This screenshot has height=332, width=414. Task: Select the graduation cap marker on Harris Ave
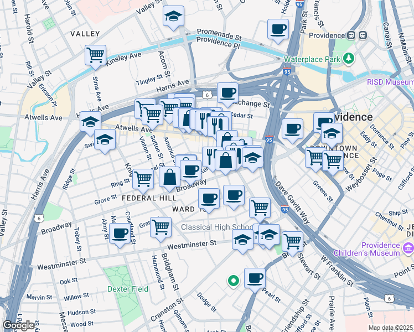pos(90,123)
